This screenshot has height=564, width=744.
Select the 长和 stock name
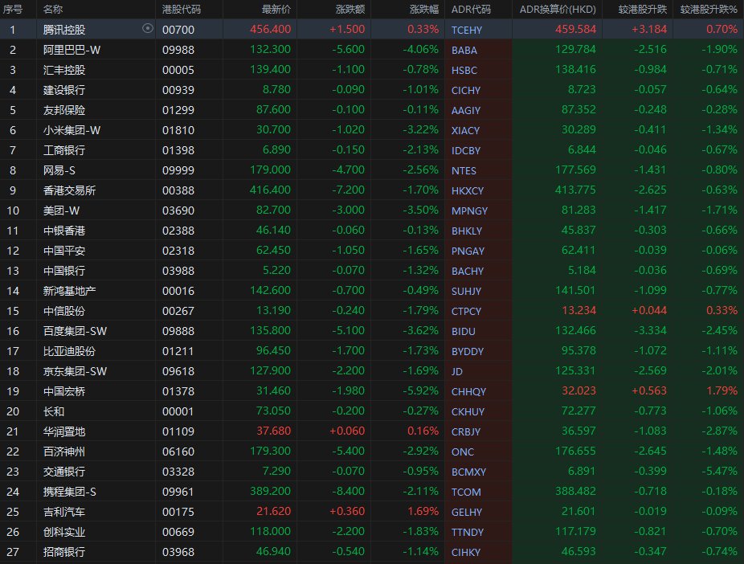tap(54, 411)
